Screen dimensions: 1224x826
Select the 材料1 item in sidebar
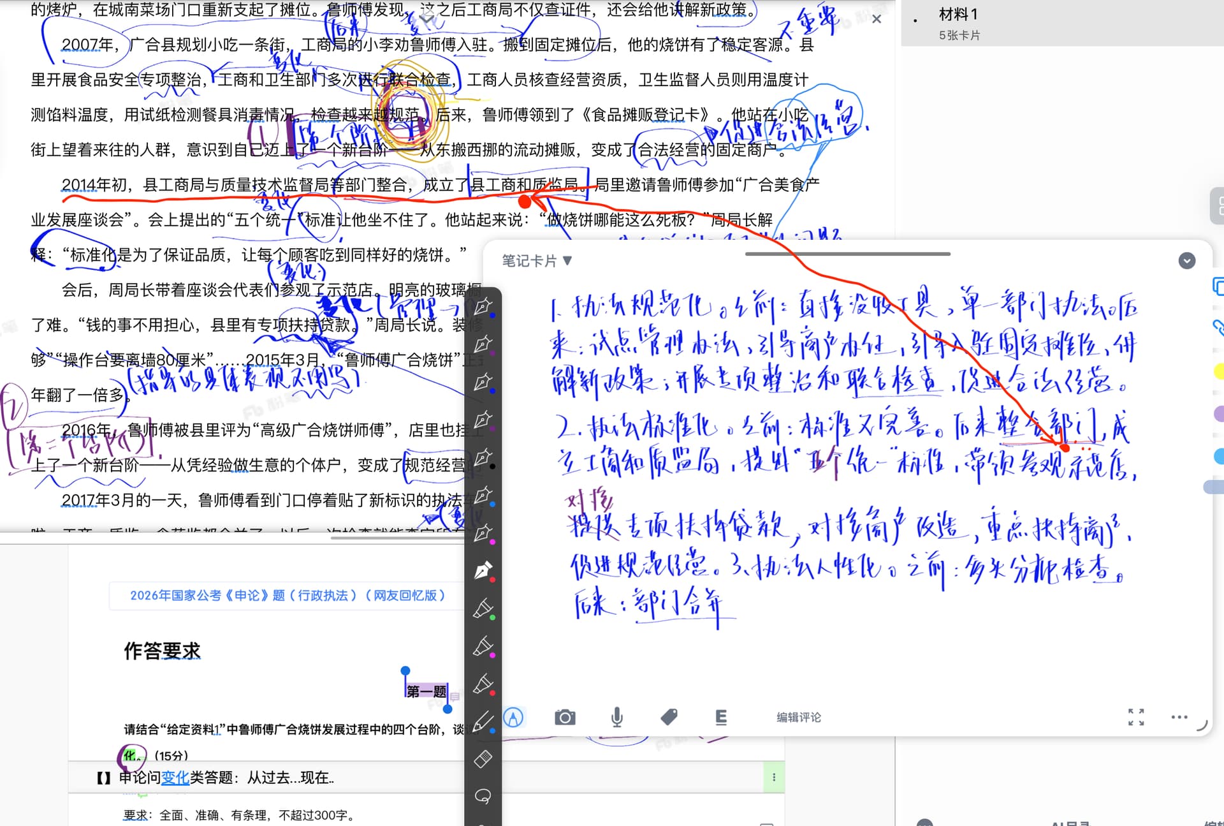[958, 14]
